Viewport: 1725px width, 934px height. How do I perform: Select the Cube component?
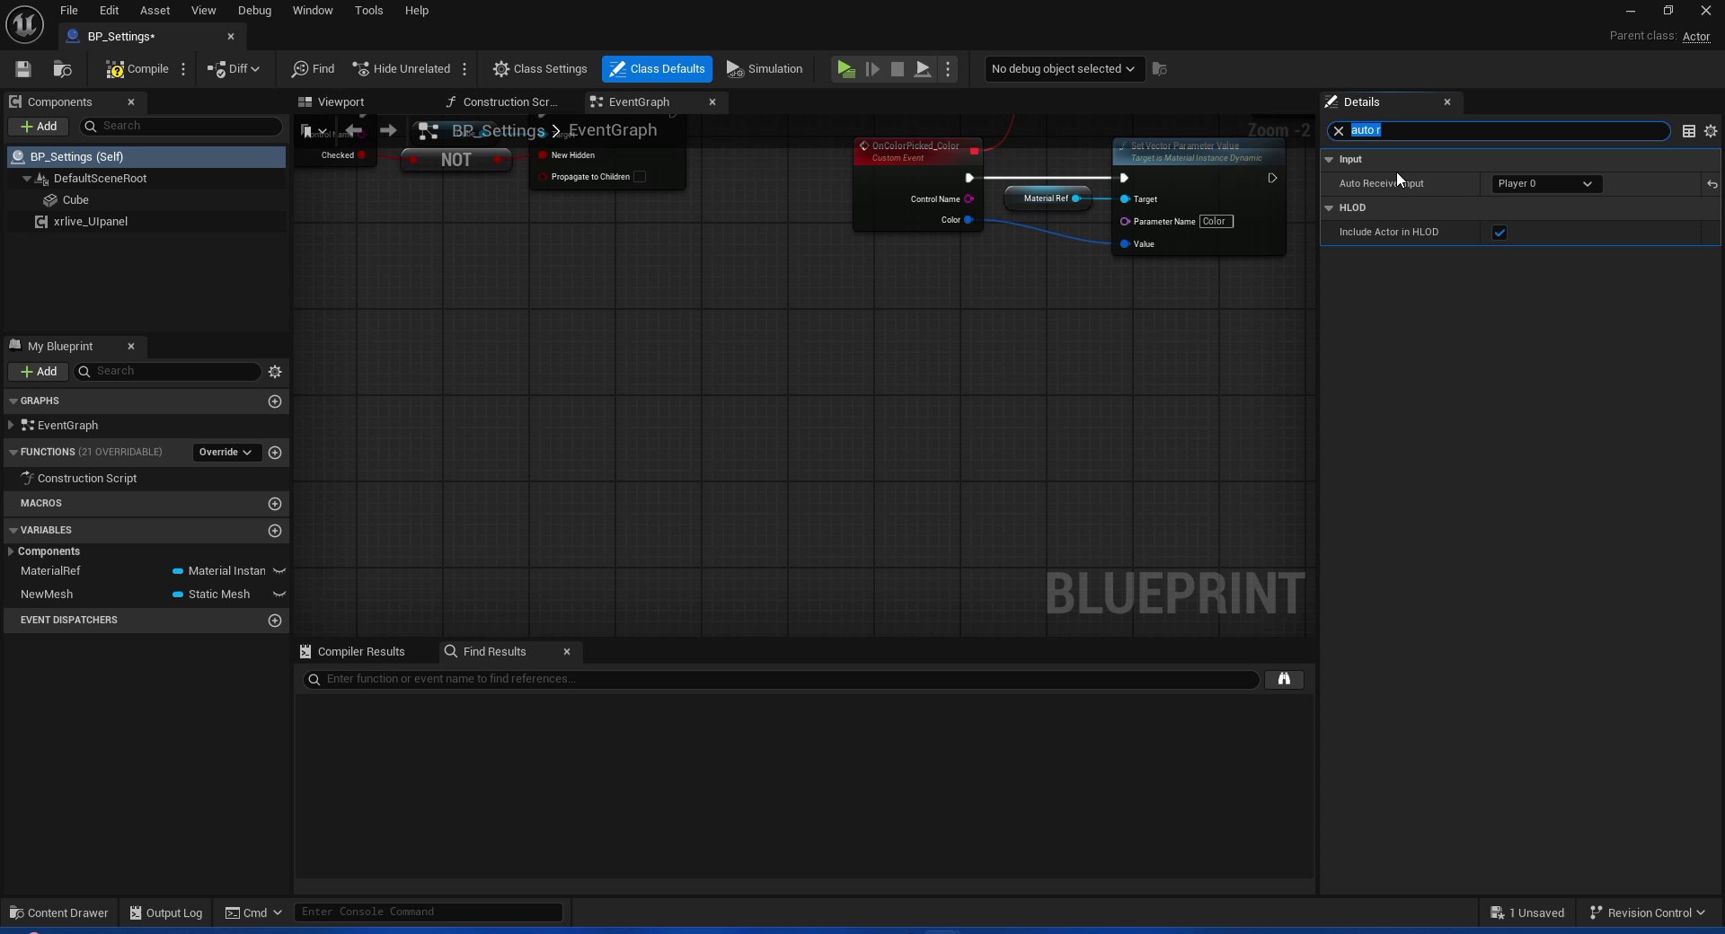point(75,200)
